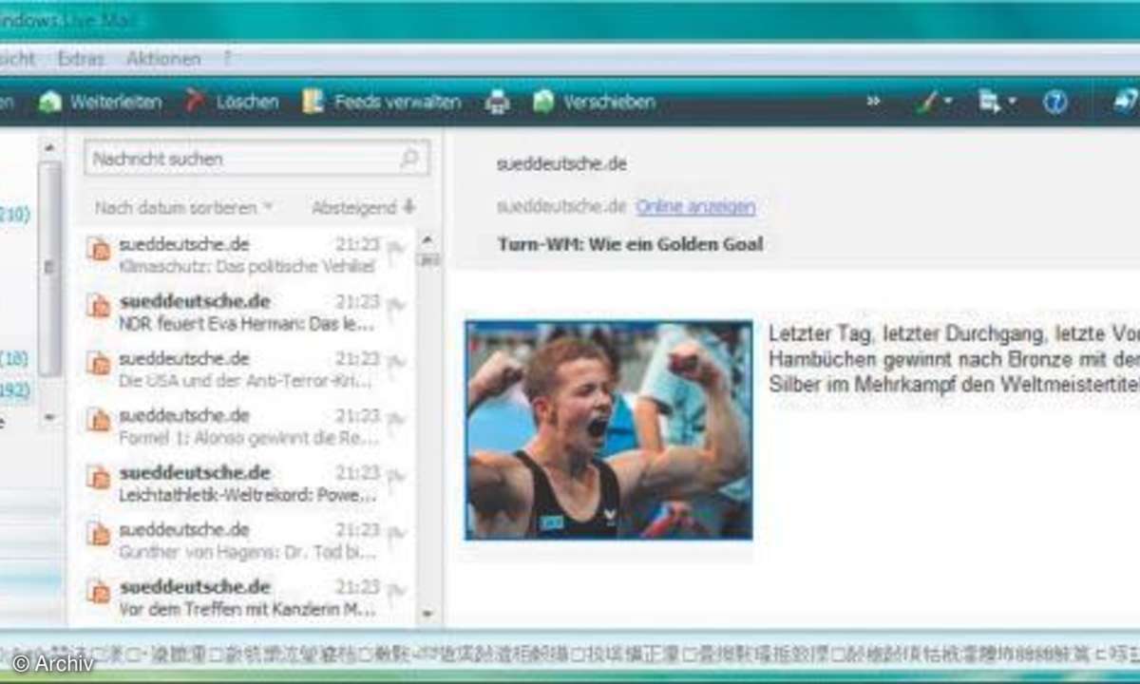The width and height of the screenshot is (1140, 684).
Task: Click the Verschieben move icon
Action: [x=543, y=102]
